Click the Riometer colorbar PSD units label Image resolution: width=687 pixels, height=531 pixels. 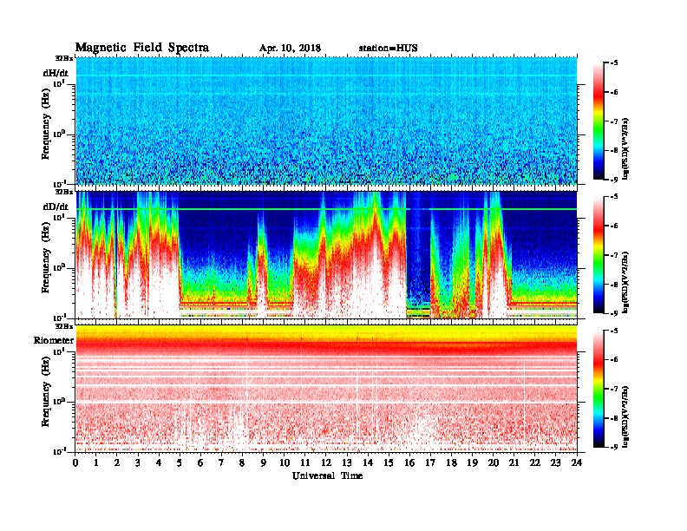click(625, 416)
